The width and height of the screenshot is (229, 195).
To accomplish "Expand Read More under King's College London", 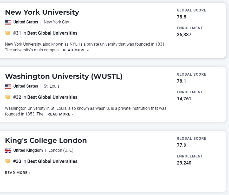I will (18, 173).
